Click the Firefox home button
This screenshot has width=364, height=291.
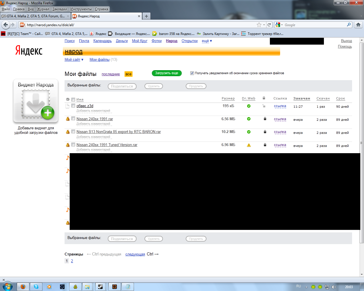pyautogui.click(x=358, y=25)
